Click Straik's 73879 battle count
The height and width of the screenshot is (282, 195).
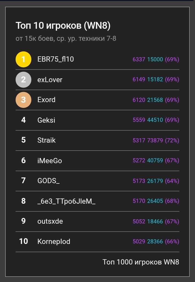pyautogui.click(x=155, y=140)
